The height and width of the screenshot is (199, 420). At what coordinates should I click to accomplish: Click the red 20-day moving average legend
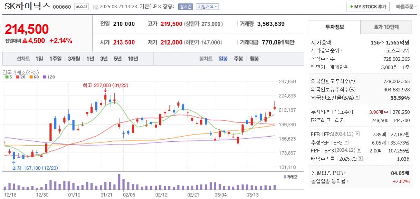click(x=20, y=77)
